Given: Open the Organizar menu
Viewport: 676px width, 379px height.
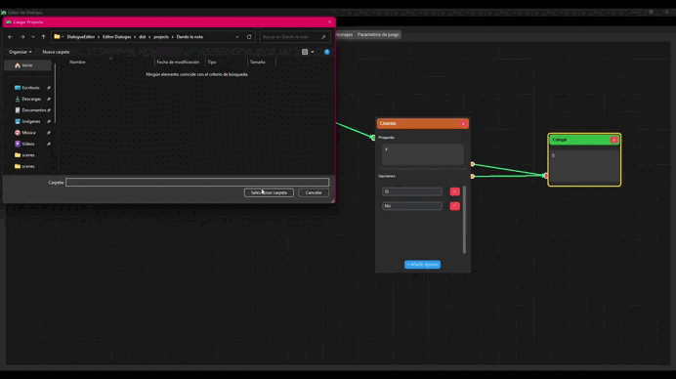Looking at the screenshot, I should pos(20,52).
